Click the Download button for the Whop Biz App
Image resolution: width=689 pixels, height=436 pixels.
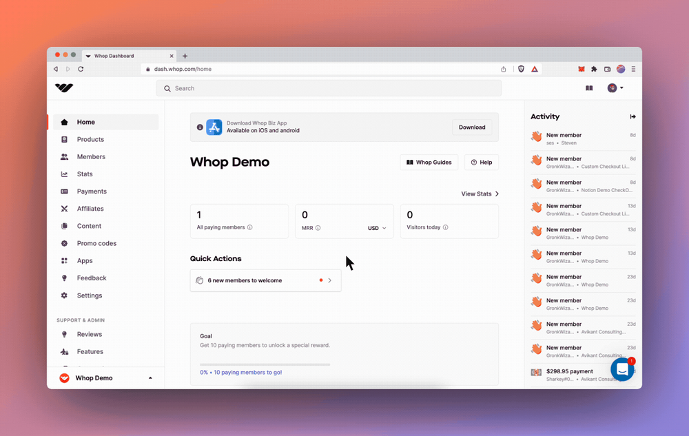(x=472, y=127)
